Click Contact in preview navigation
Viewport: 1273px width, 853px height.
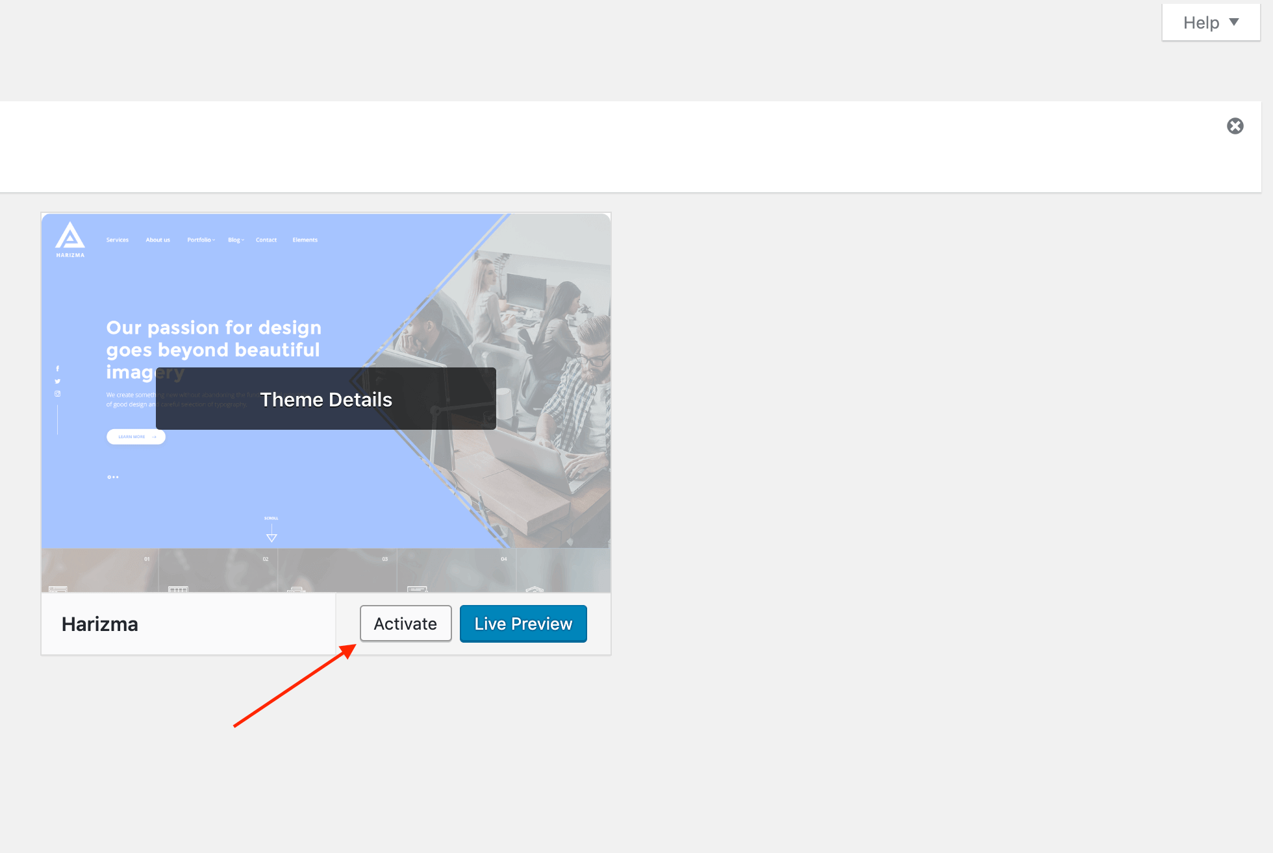click(x=266, y=240)
